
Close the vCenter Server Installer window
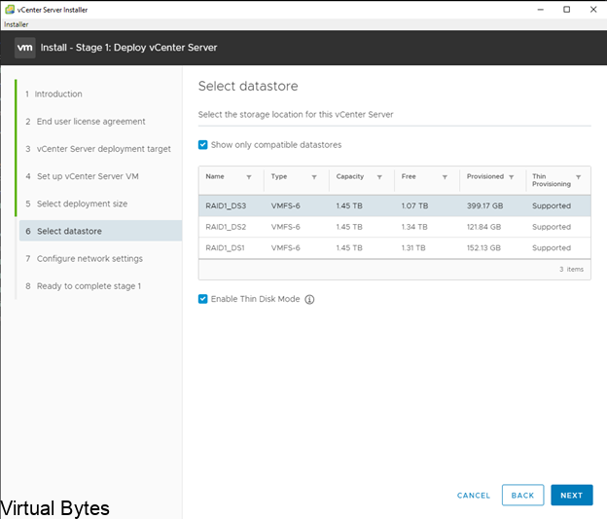pyautogui.click(x=593, y=10)
